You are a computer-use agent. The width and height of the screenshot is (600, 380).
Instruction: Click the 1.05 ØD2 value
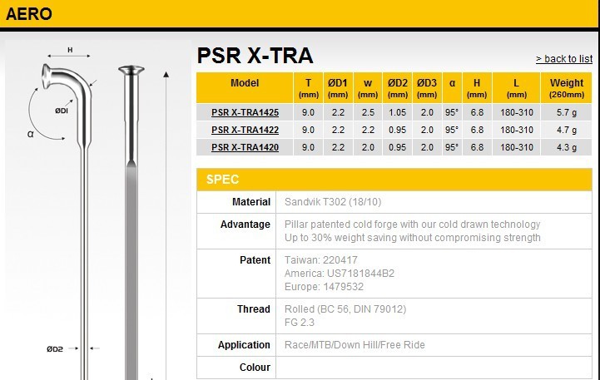pos(397,112)
